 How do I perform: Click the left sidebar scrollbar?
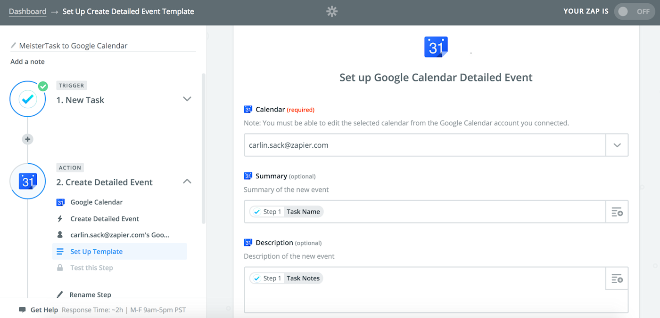click(x=204, y=148)
